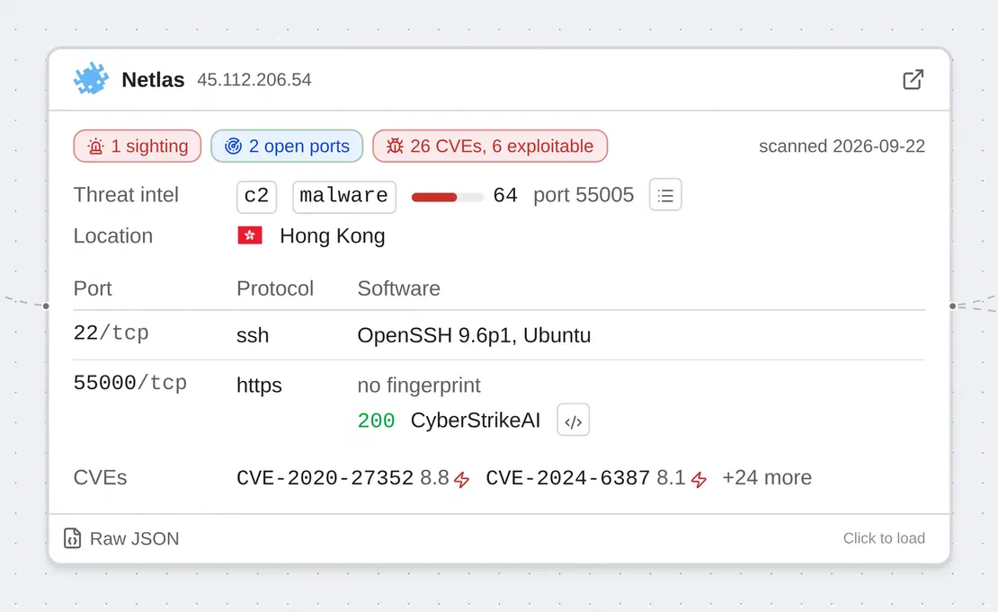Image resolution: width=998 pixels, height=612 pixels.
Task: Click the Hong Kong flag icon
Action: (x=250, y=235)
